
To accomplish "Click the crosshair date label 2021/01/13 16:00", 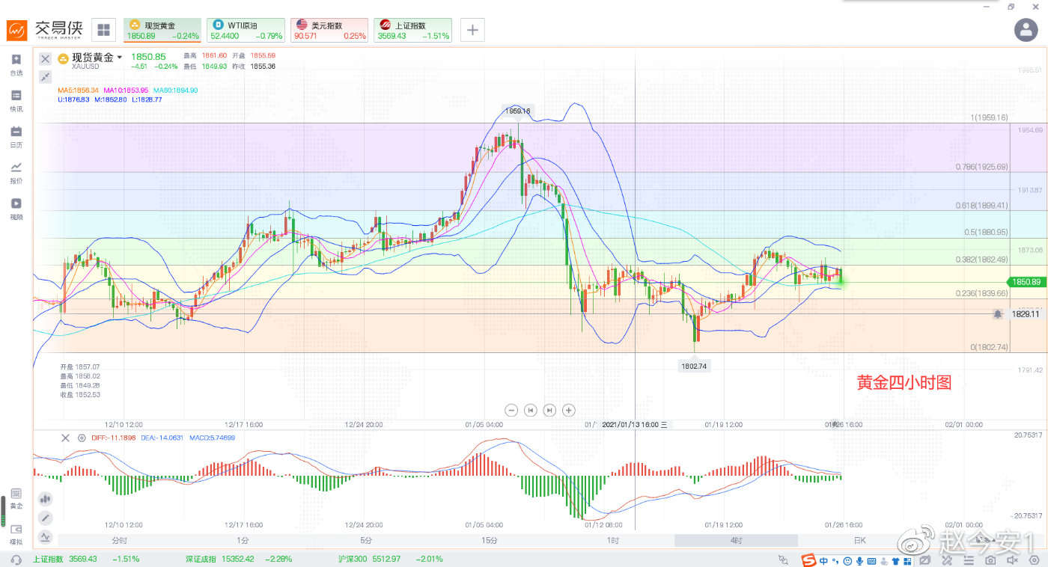I will 635,424.
